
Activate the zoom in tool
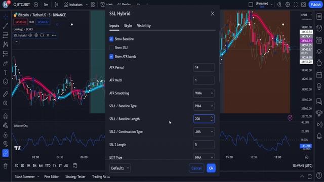[6, 103]
